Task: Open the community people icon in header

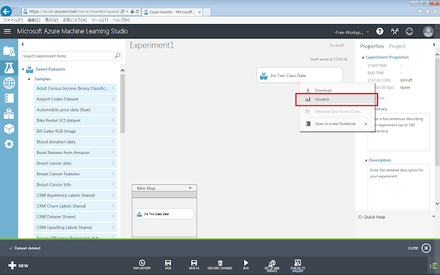Action: point(395,32)
